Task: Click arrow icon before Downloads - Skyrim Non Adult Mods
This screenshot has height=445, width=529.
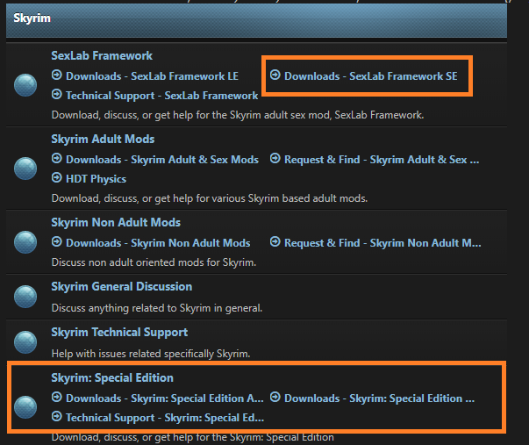Action: click(x=57, y=241)
